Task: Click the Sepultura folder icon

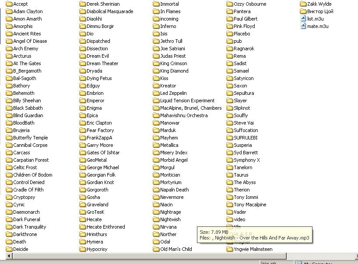Action: point(230,93)
